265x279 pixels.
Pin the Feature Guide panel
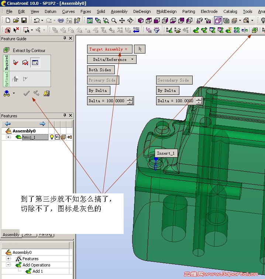tap(65, 38)
